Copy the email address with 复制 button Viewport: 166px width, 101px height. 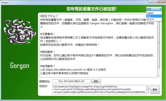click(96, 81)
